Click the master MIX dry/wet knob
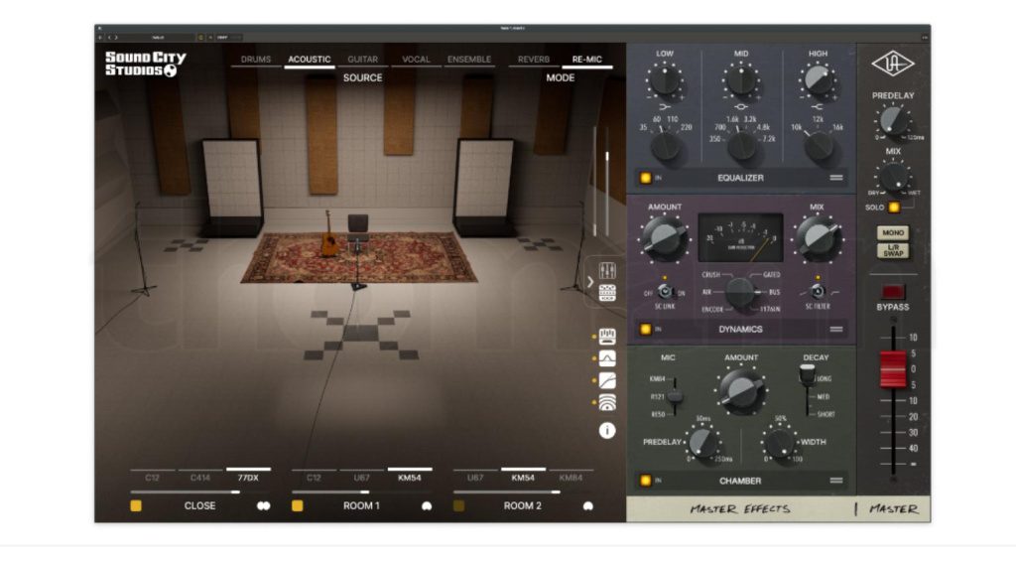The height and width of the screenshot is (561, 1016). coord(893,177)
